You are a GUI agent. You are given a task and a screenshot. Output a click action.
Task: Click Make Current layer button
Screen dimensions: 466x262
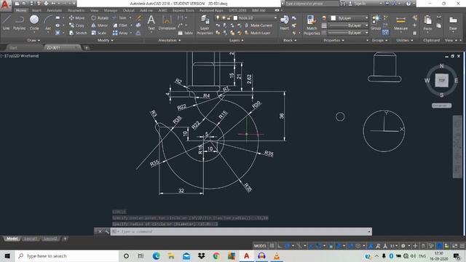click(258, 25)
